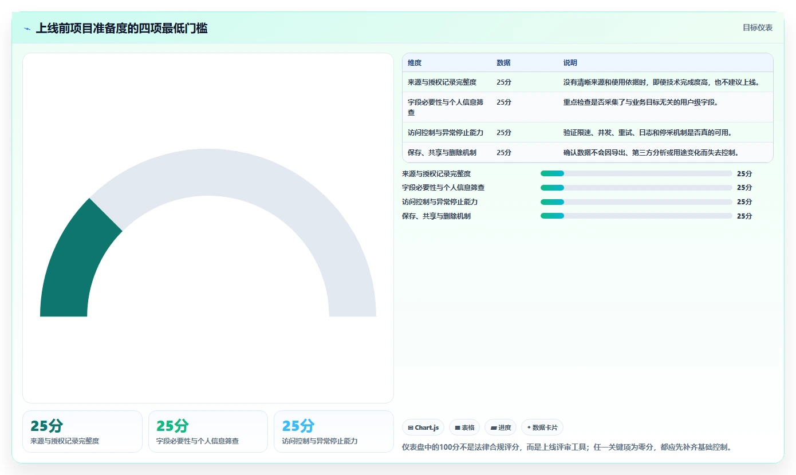Click the 目标仪表 label in the header

click(758, 27)
